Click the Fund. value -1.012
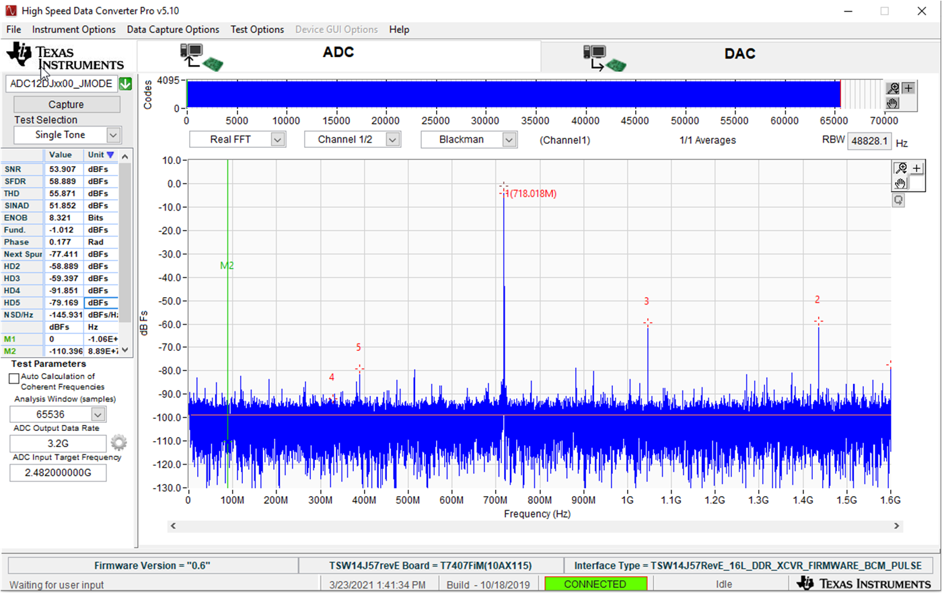The image size is (942, 593). click(63, 230)
